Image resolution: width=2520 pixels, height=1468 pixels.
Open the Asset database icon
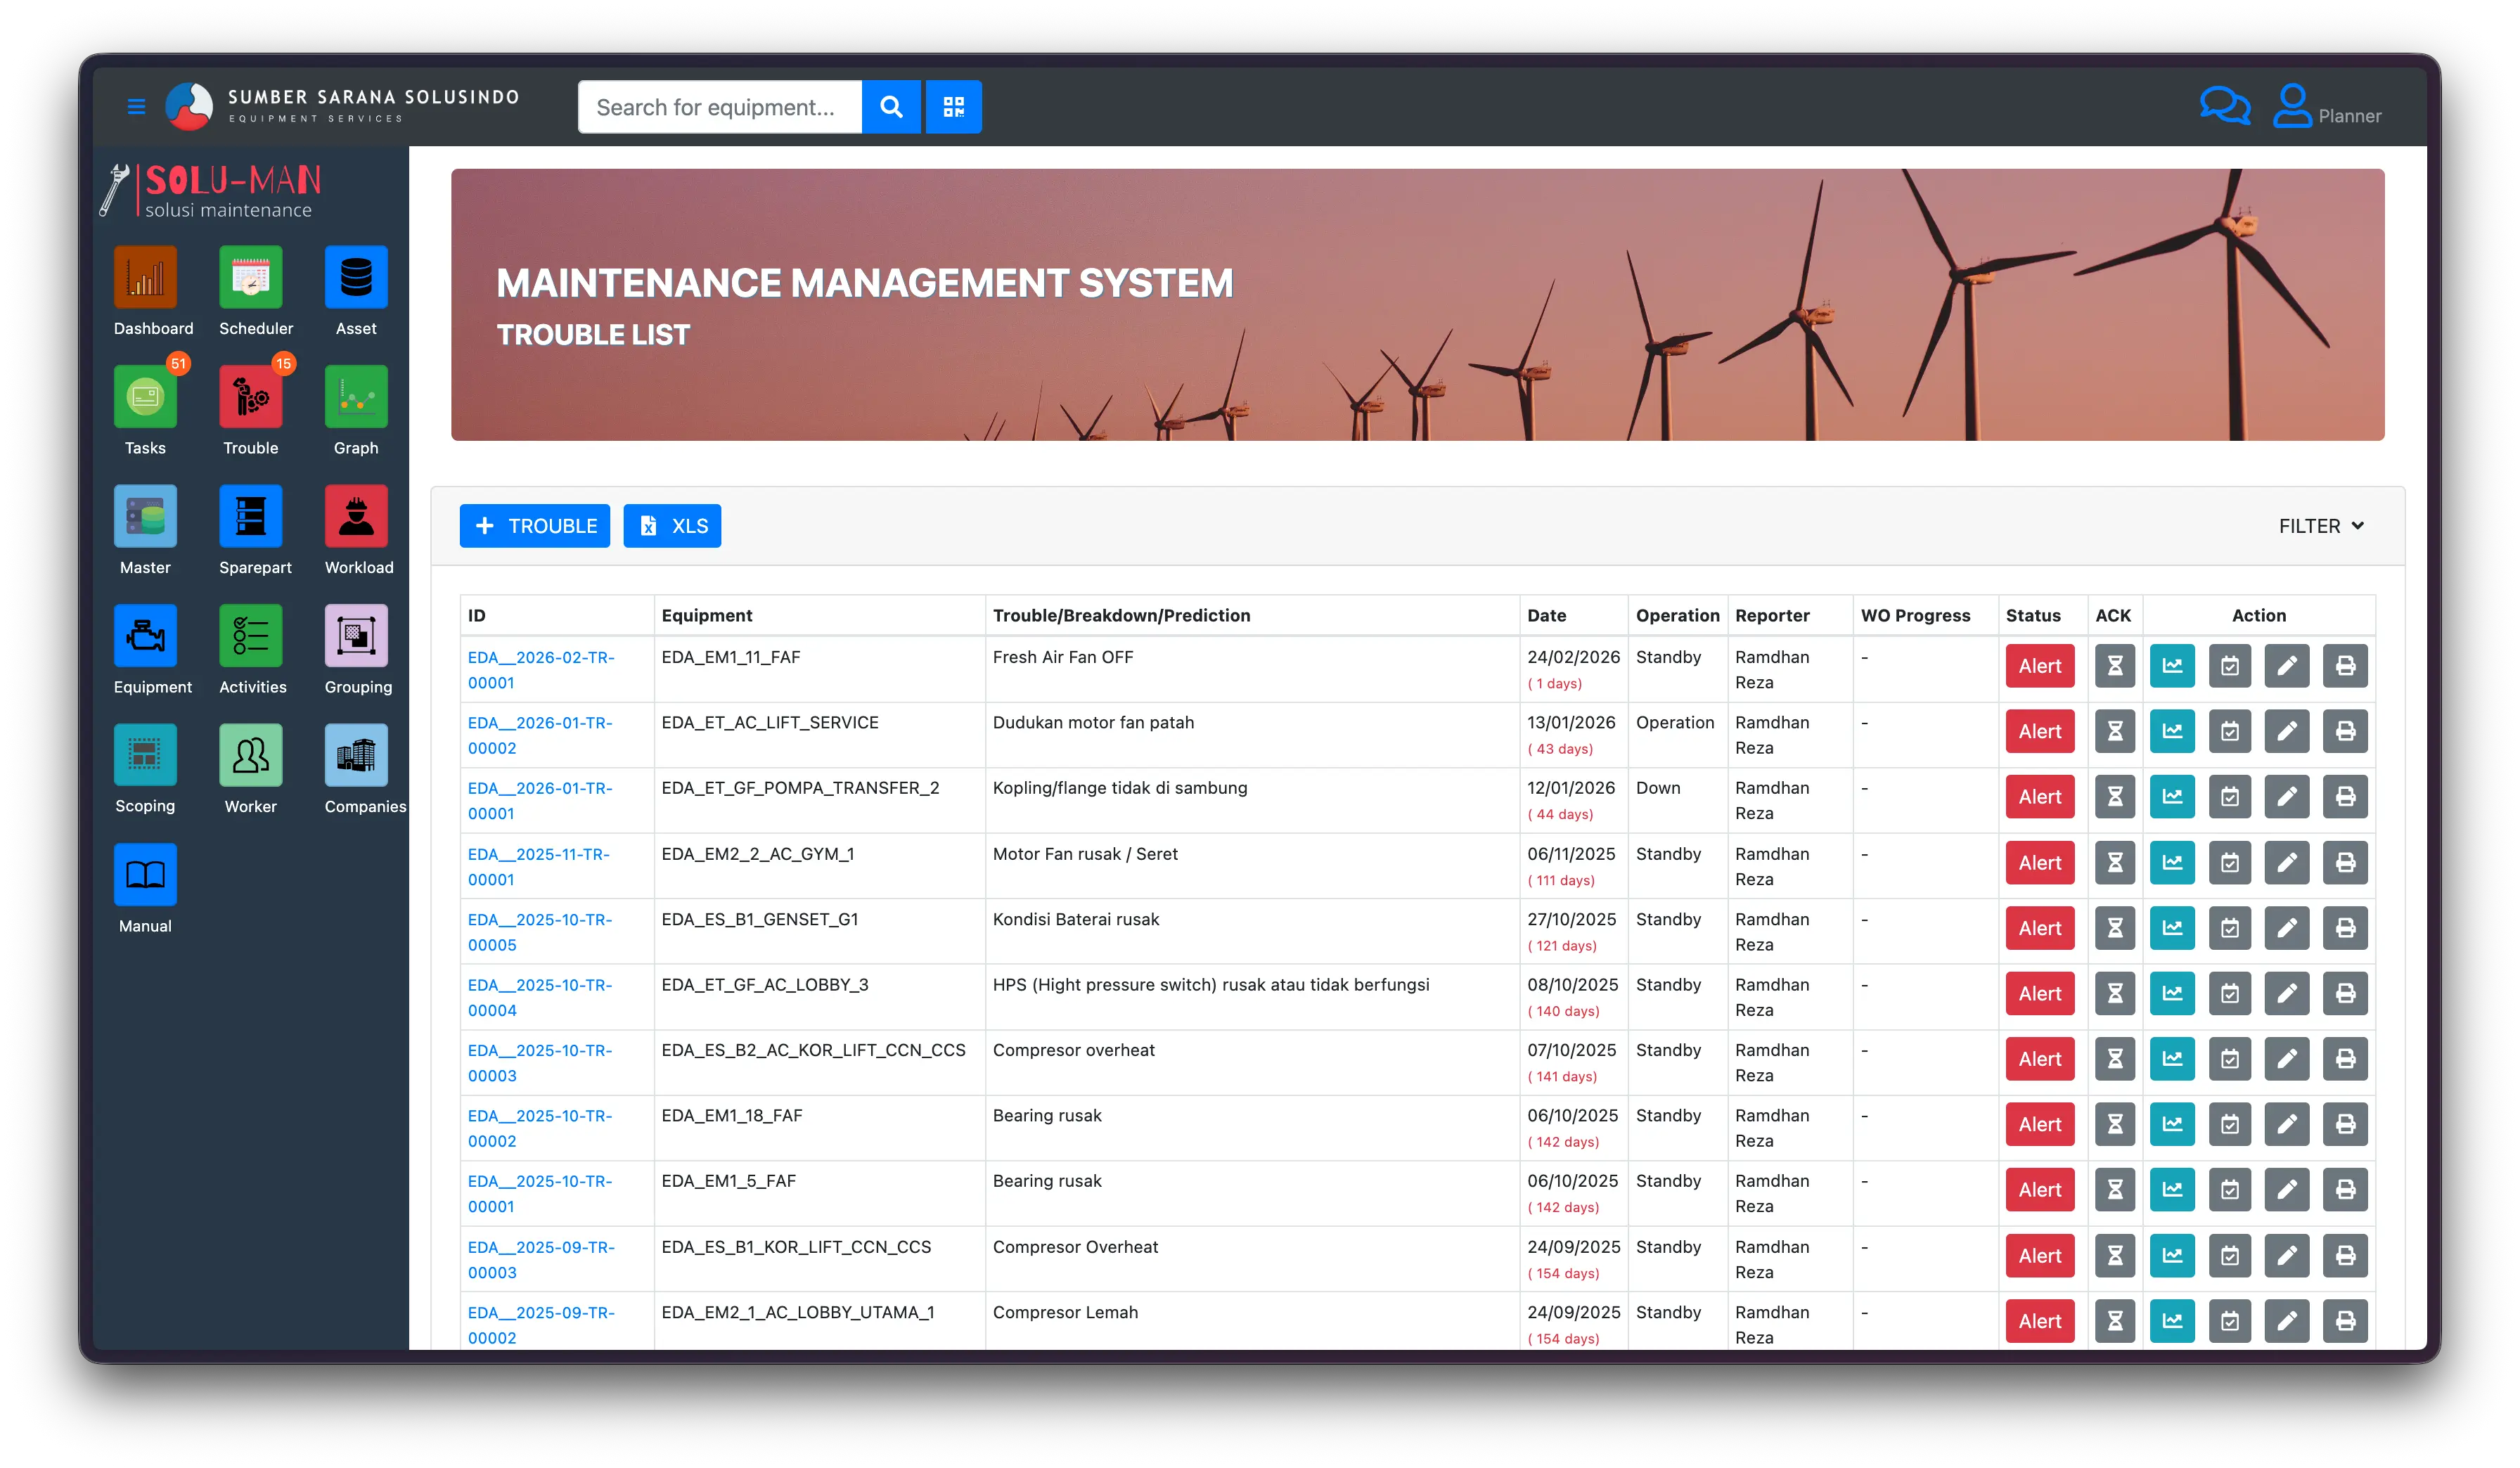[356, 278]
